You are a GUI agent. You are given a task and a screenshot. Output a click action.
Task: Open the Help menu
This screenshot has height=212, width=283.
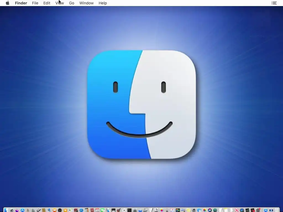103,3
